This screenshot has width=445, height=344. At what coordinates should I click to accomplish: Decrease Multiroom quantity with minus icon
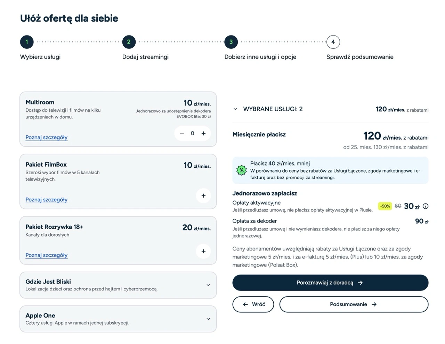tap(181, 133)
